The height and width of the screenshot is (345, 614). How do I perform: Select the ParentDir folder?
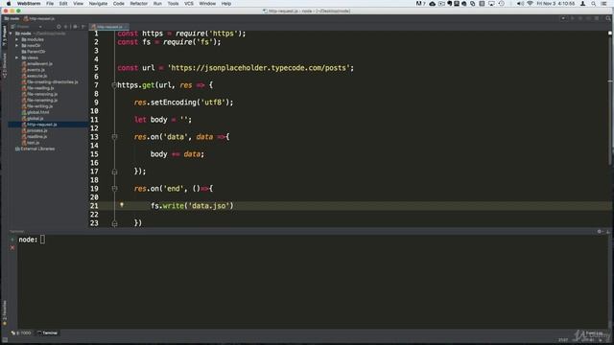(34, 52)
